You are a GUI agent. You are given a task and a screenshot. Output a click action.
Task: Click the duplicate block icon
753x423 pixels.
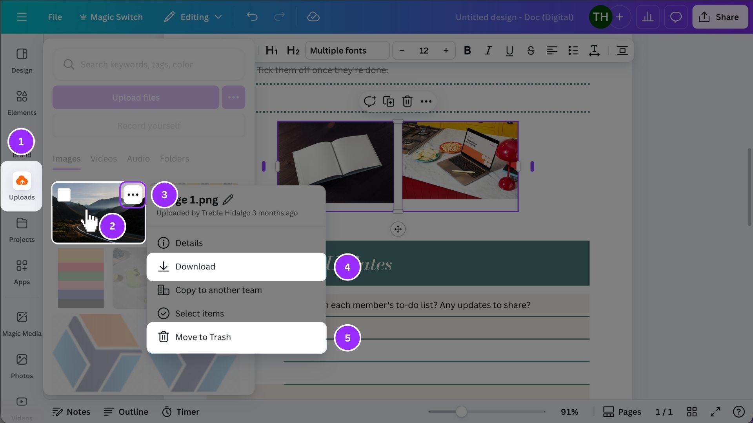pos(388,101)
